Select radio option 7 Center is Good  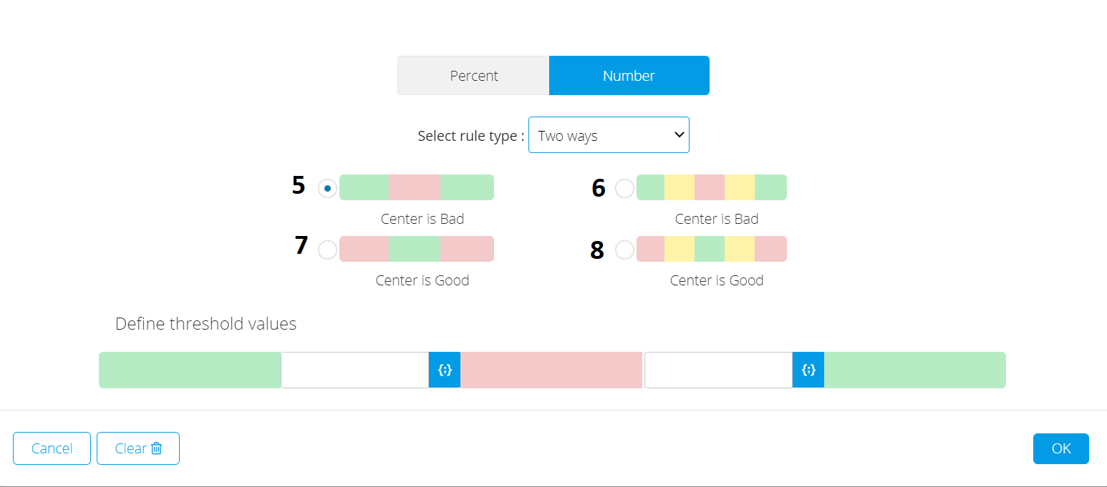pos(327,250)
